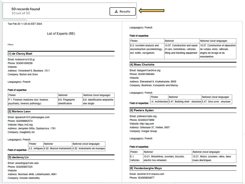245x184 pixels.
Task: Click the download icon in Results button
Action: click(116, 11)
